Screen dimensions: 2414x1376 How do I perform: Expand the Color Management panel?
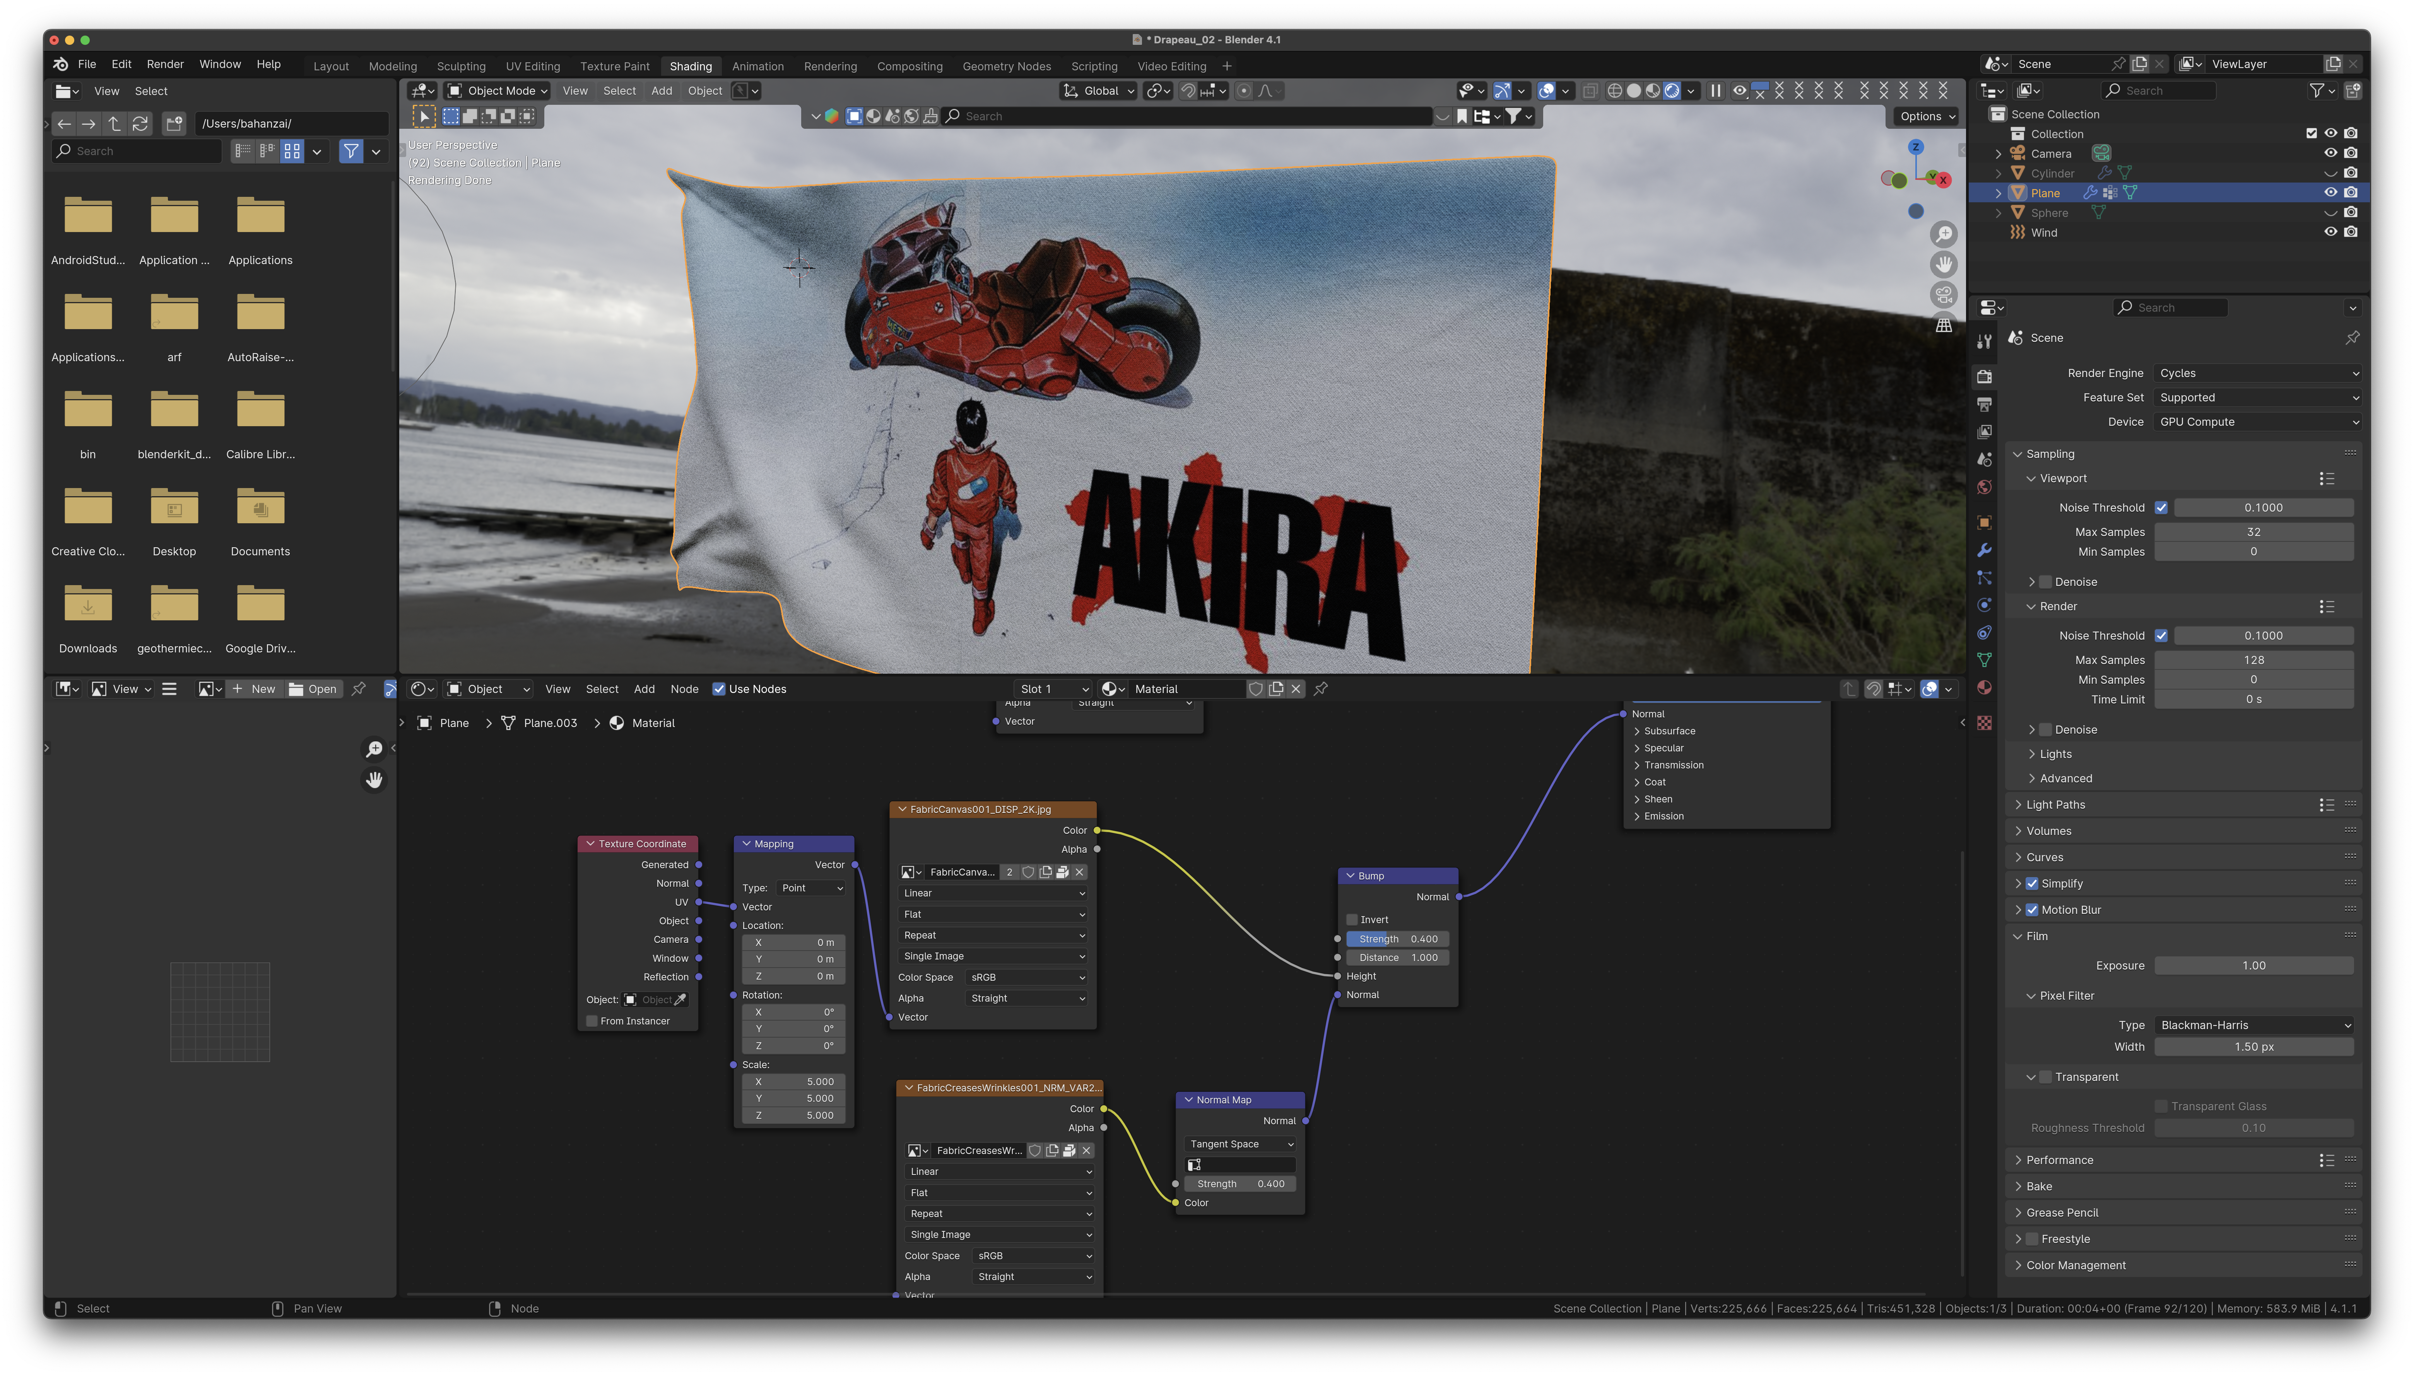pos(2075,1265)
